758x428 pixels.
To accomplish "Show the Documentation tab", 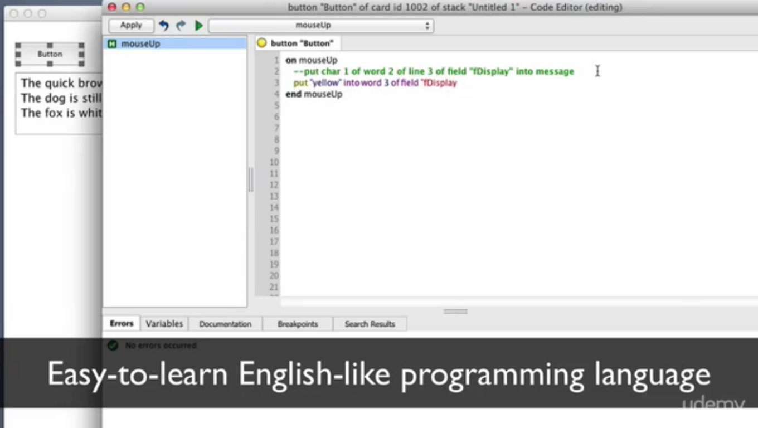I will tap(225, 324).
